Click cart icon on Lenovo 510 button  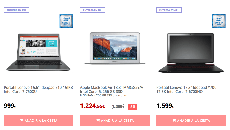click(x=21, y=120)
